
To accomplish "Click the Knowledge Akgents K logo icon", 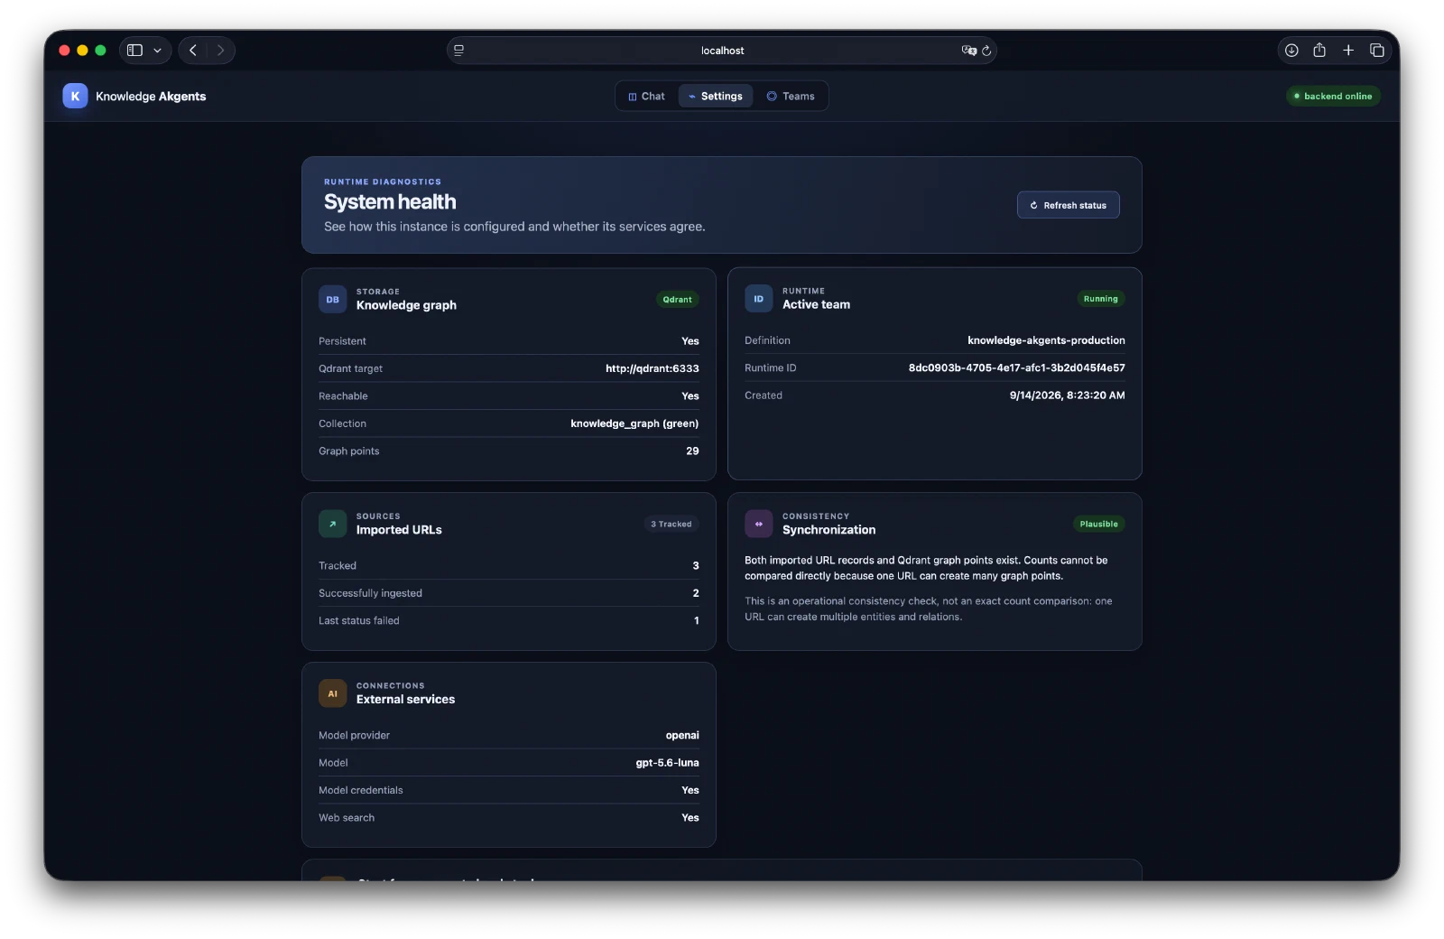I will tap(75, 96).
